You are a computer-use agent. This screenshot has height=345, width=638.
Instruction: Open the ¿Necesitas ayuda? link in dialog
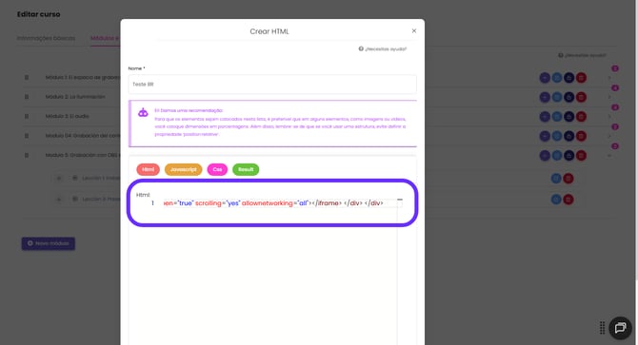pyautogui.click(x=383, y=49)
